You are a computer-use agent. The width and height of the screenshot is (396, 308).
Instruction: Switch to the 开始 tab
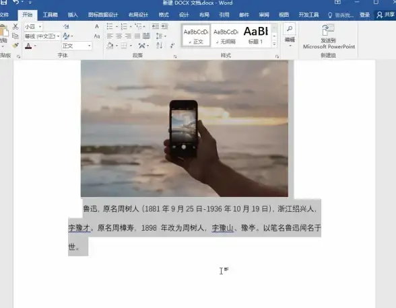[x=27, y=15]
